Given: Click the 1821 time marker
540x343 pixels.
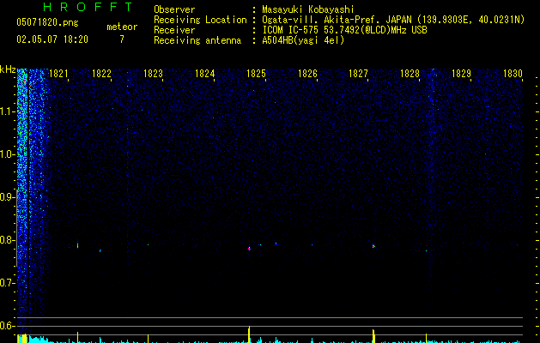Looking at the screenshot, I should pos(58,74).
